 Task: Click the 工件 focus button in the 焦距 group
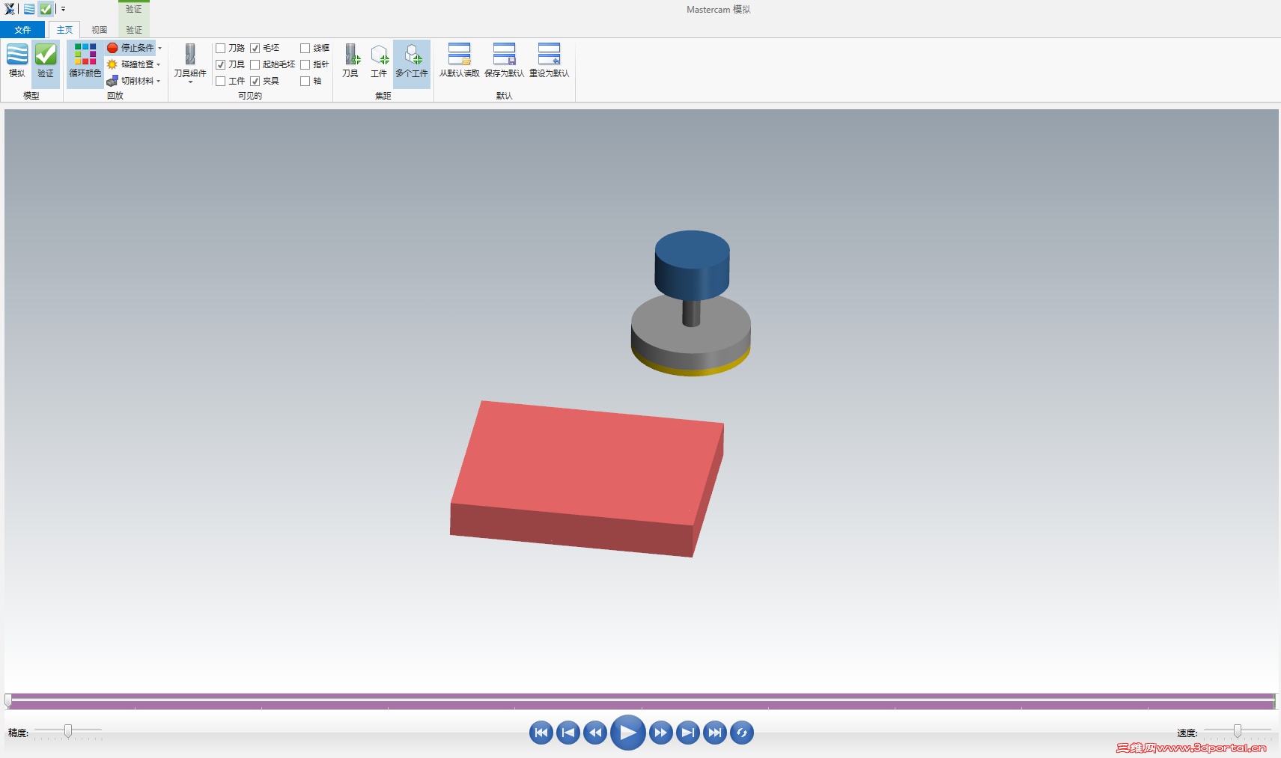(379, 61)
